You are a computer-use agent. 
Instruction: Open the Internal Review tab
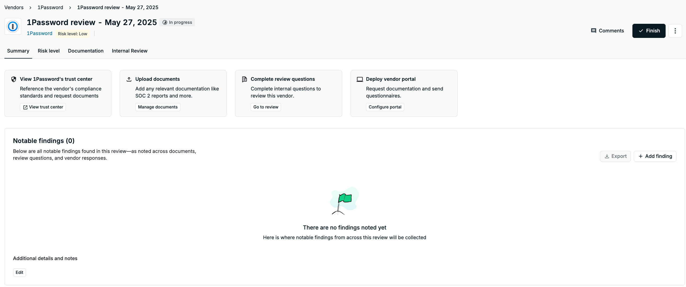coord(130,51)
